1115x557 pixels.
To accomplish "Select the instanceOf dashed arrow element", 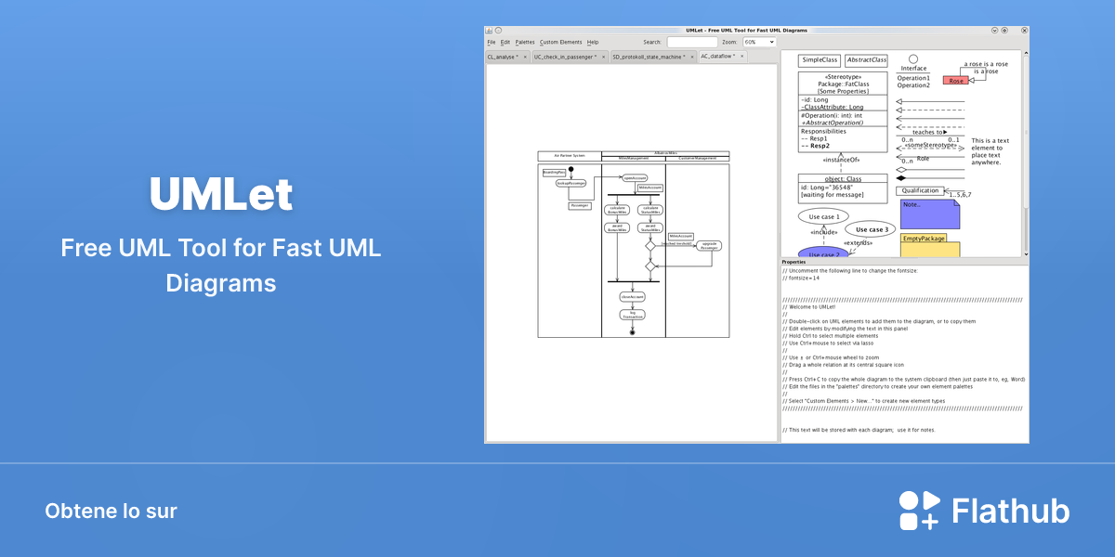I will [x=840, y=162].
